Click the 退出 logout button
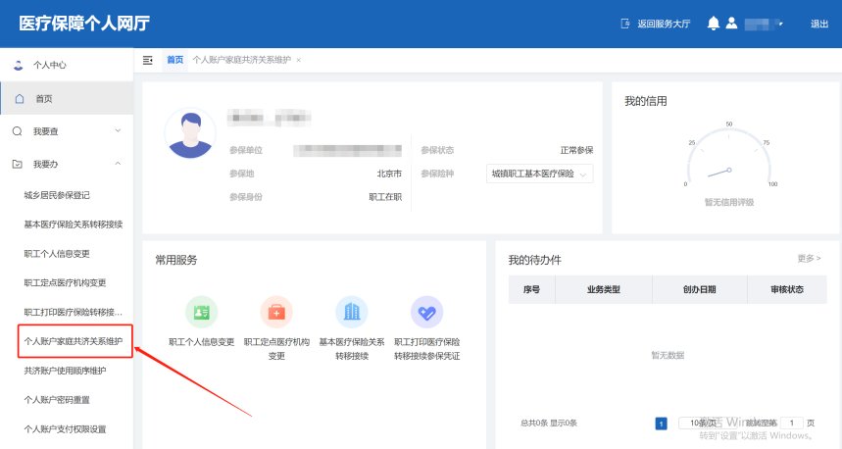 [x=819, y=24]
